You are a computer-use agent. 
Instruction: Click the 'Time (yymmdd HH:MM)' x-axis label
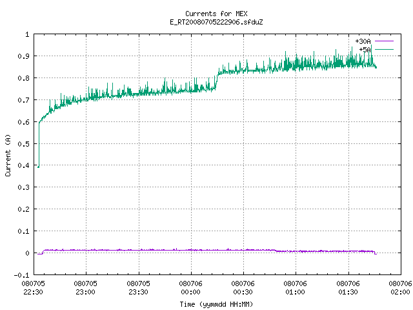[216, 304]
